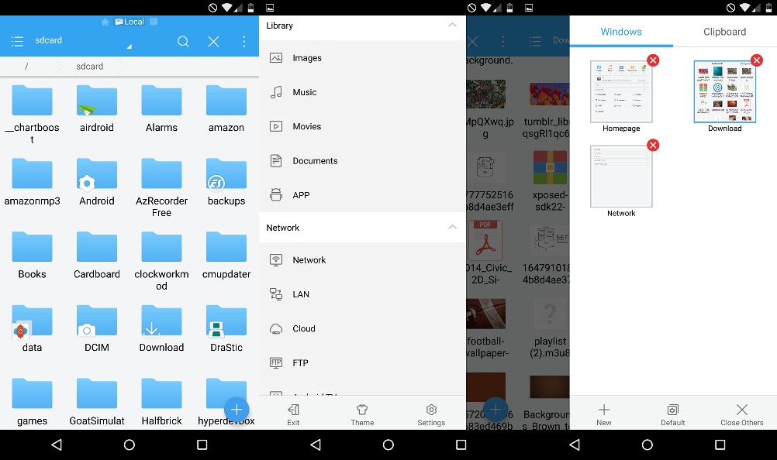Open the FTP entry
Image resolution: width=777 pixels, height=460 pixels.
pos(362,362)
